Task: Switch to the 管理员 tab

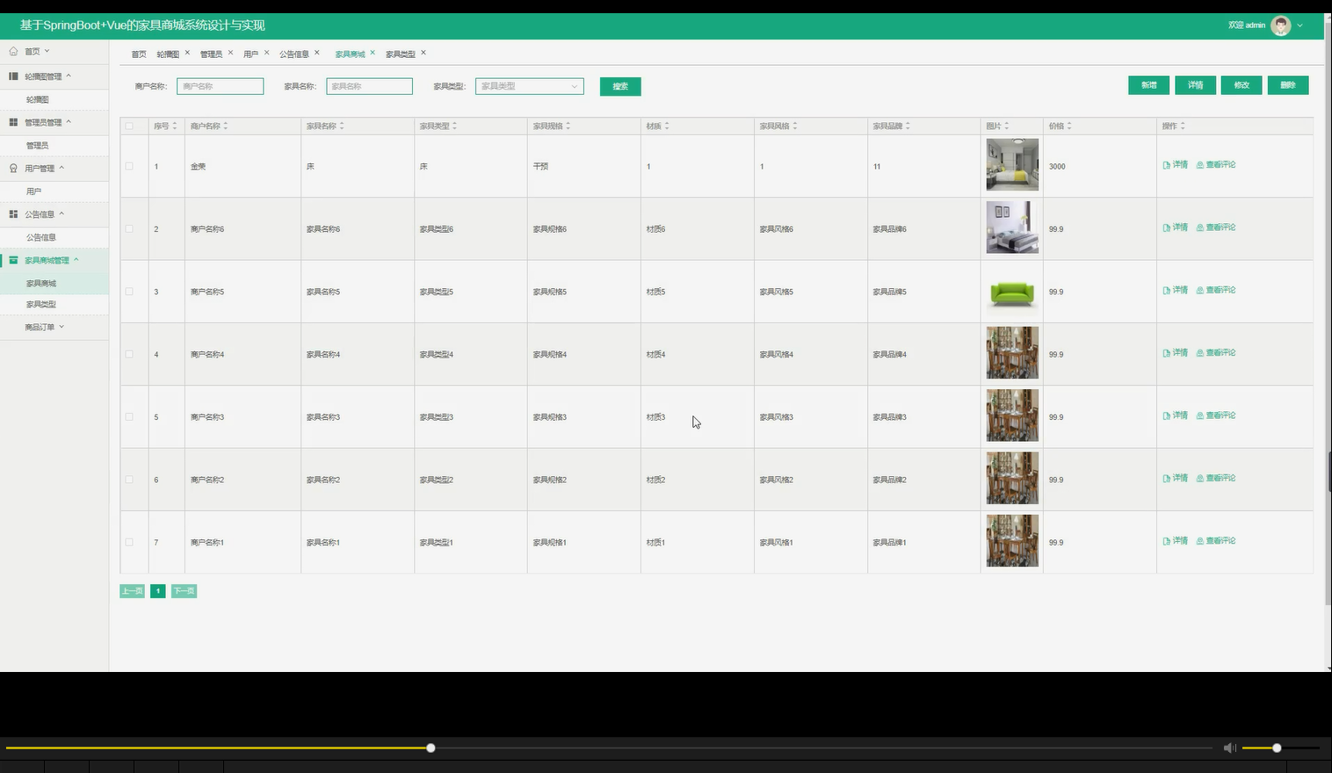Action: (x=211, y=54)
